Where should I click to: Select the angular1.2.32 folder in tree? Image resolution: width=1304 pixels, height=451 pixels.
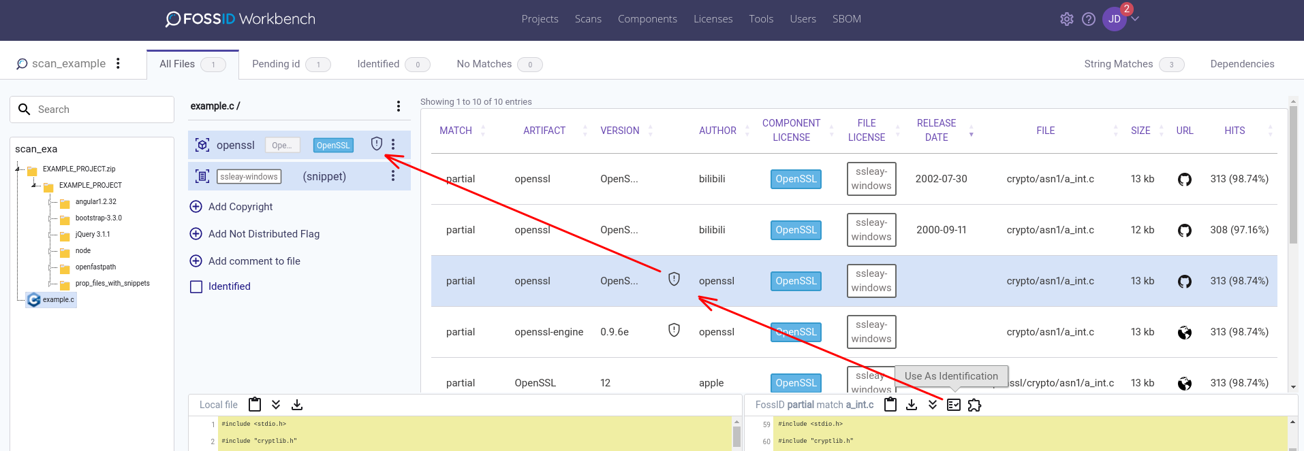(x=95, y=201)
